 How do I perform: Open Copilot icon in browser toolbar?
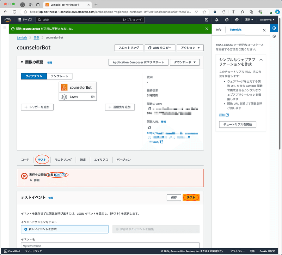[x=277, y=12]
